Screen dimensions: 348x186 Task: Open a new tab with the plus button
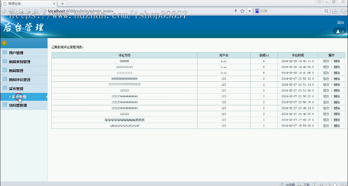coord(62,3)
